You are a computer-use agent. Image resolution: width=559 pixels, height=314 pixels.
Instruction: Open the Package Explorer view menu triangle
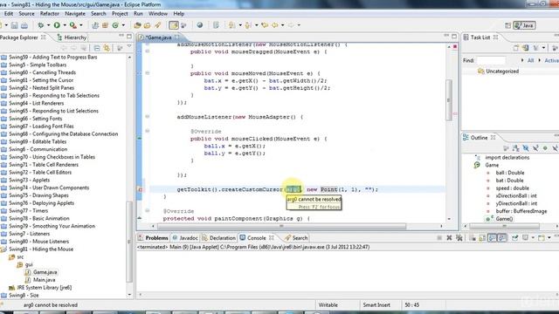tap(129, 47)
